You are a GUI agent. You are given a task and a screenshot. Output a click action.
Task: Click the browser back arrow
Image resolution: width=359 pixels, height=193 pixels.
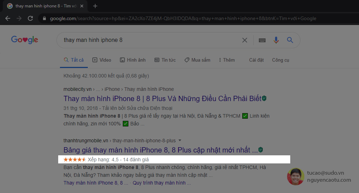(x=8, y=19)
